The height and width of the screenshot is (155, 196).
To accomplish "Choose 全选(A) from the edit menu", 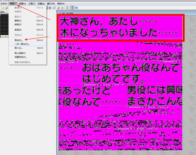I will 27,30.
